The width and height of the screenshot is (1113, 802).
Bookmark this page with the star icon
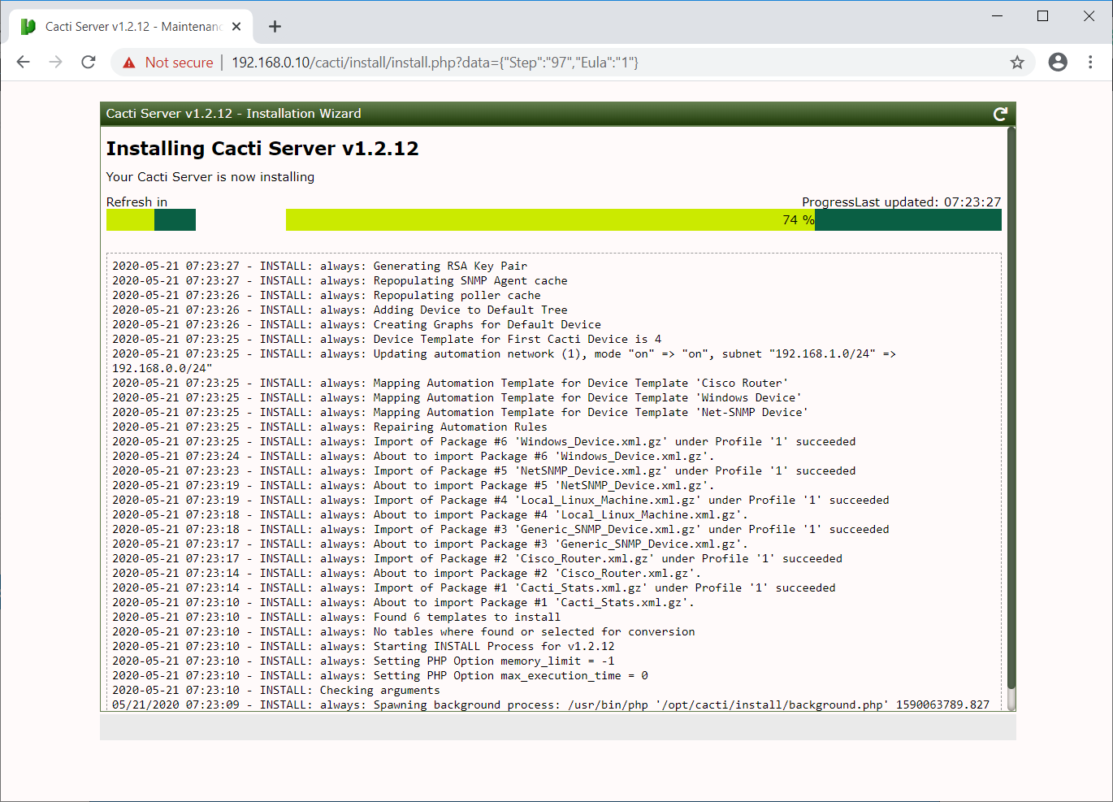coord(1017,62)
